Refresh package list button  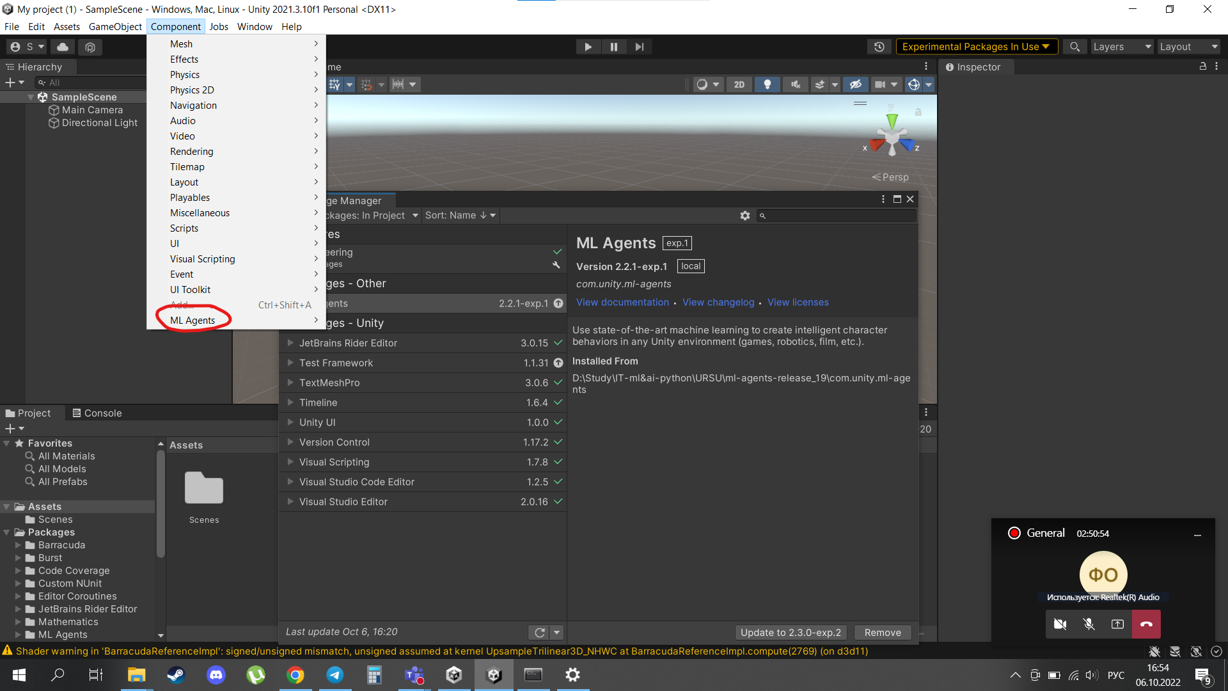539,632
